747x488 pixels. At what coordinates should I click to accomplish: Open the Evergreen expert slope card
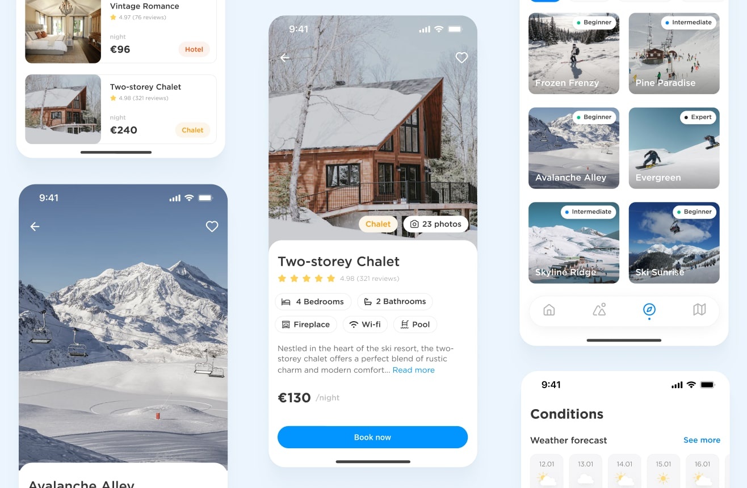pos(674,148)
